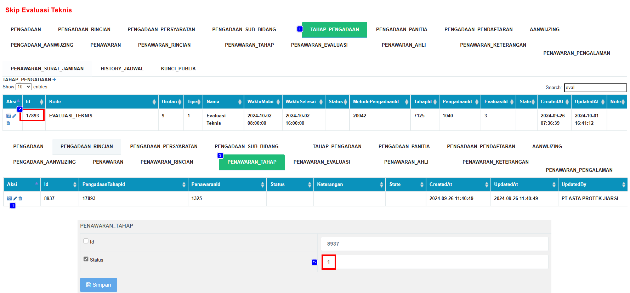630x293 pixels.
Task: Click the 'Evaluasi Teknis' Nama cell
Action: [223, 119]
